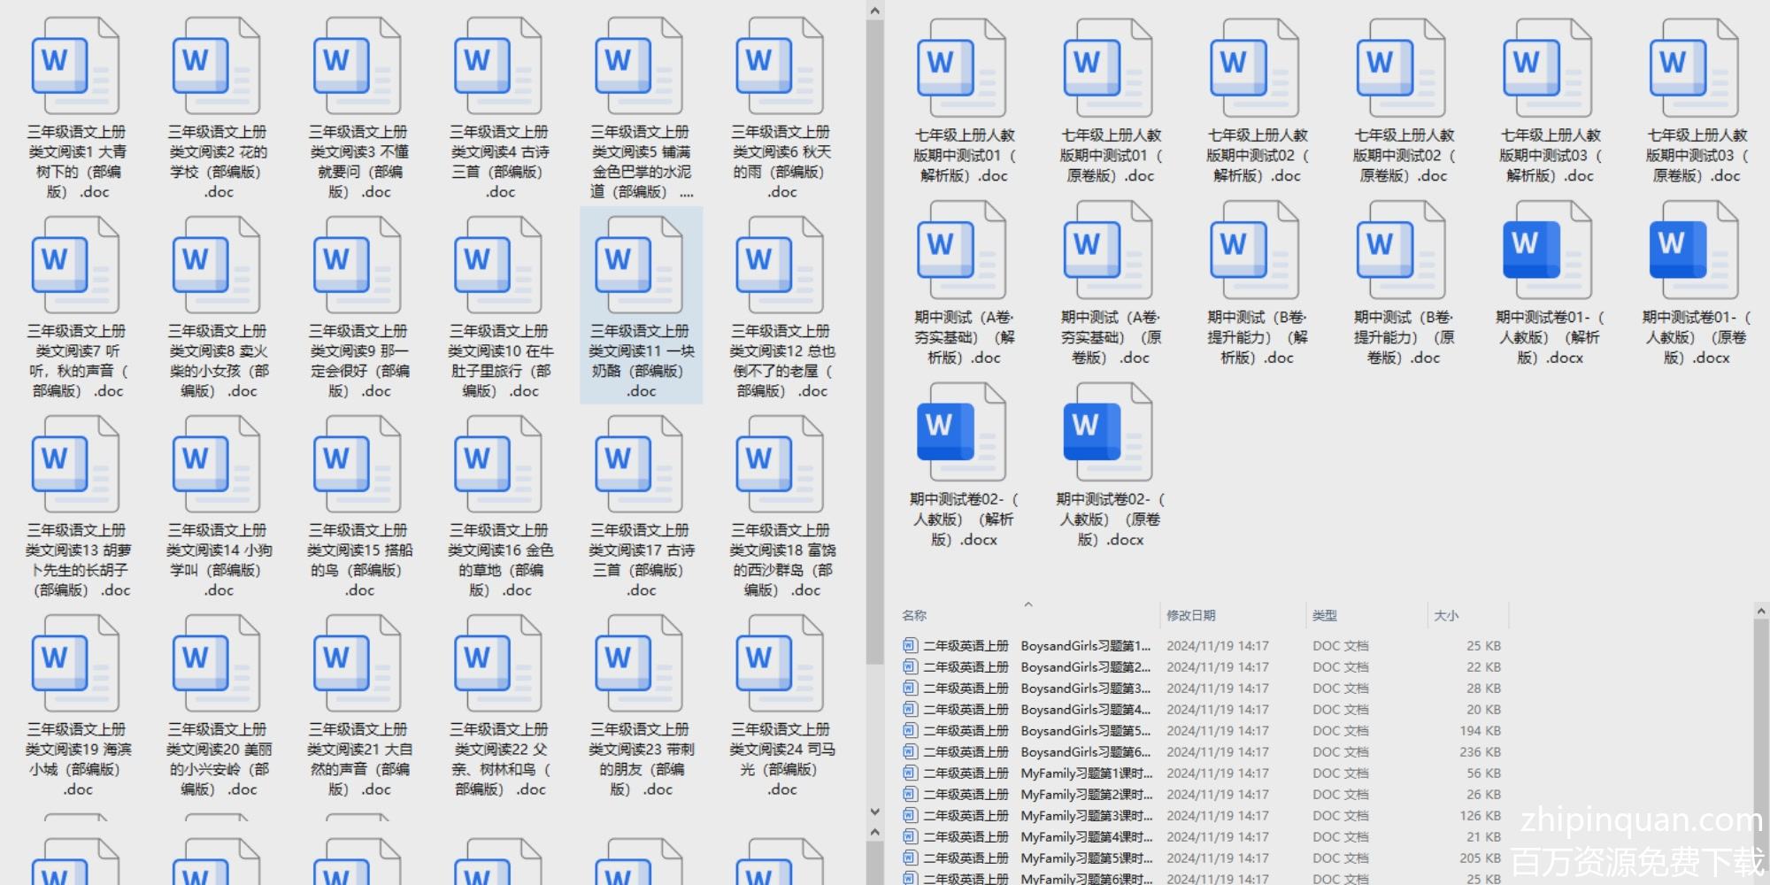This screenshot has height=885, width=1770.
Task: Select the 七年级上册人教版期中测试01 (解析版) doc icon
Action: coord(962,69)
